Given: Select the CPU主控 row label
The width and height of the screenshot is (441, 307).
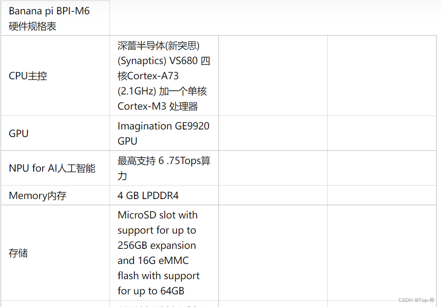Looking at the screenshot, I should [x=28, y=76].
